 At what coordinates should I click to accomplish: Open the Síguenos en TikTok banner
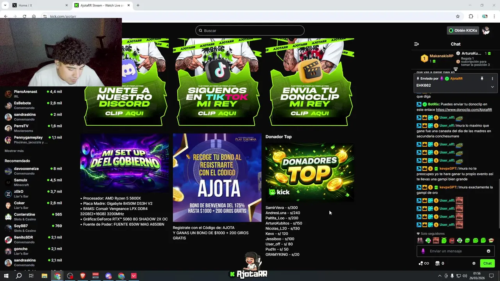pos(217,82)
